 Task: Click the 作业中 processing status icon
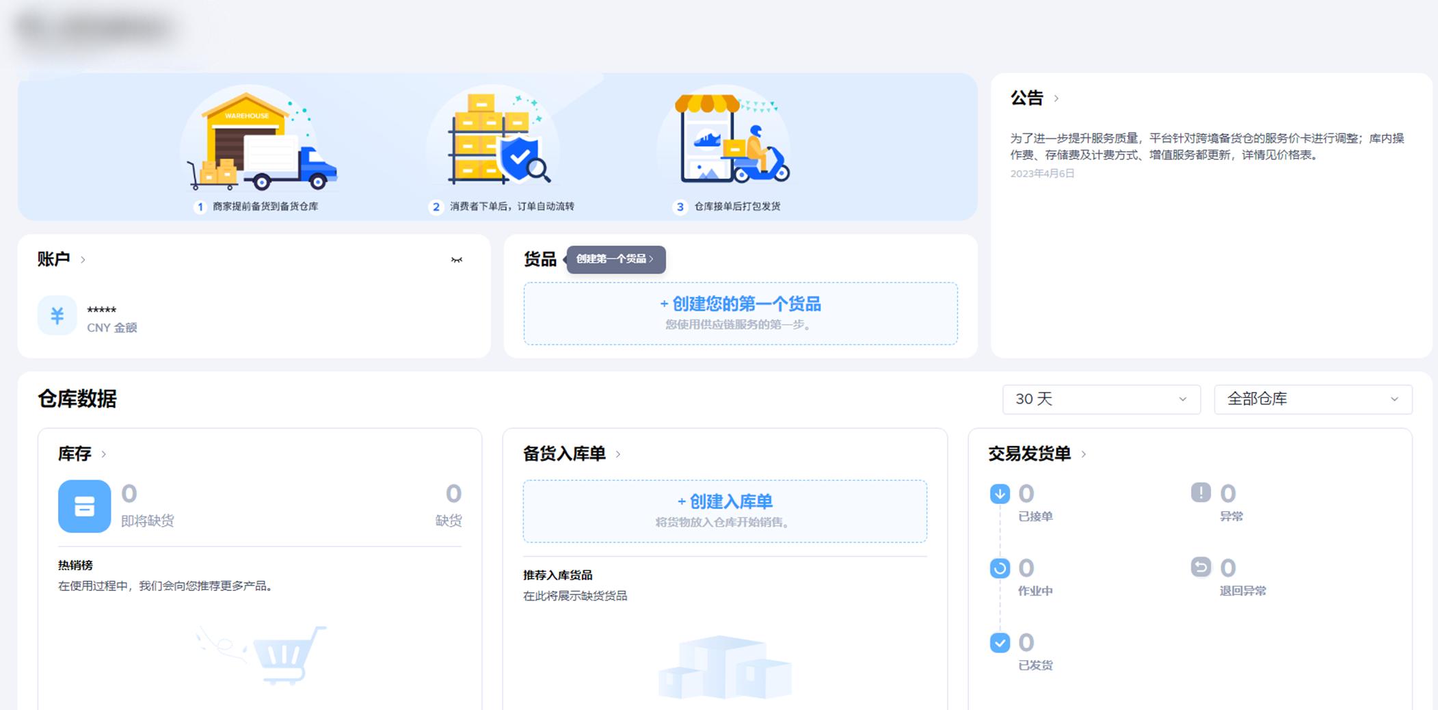coord(999,568)
